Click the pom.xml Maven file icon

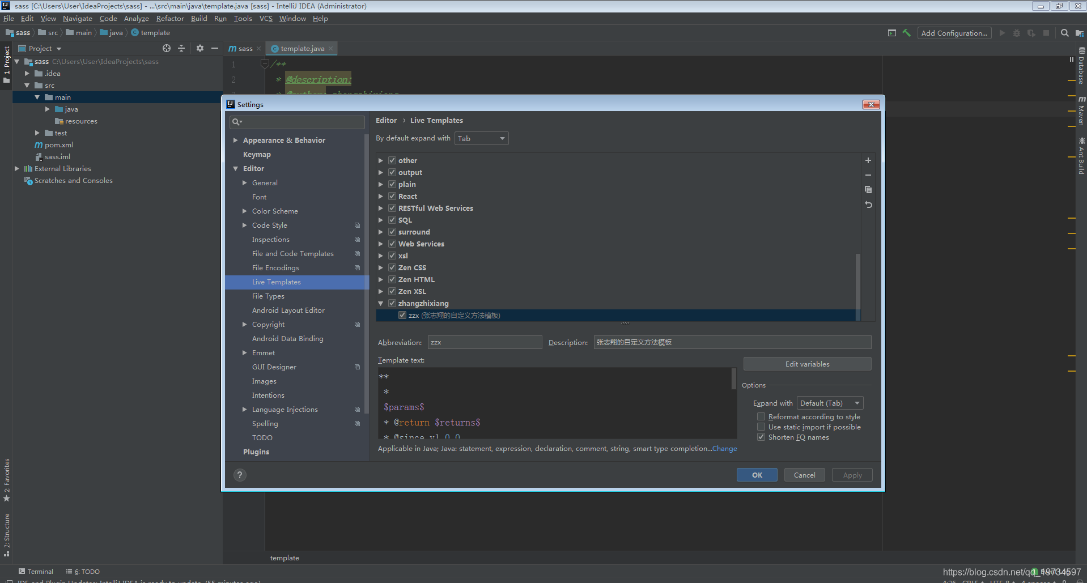tap(39, 145)
